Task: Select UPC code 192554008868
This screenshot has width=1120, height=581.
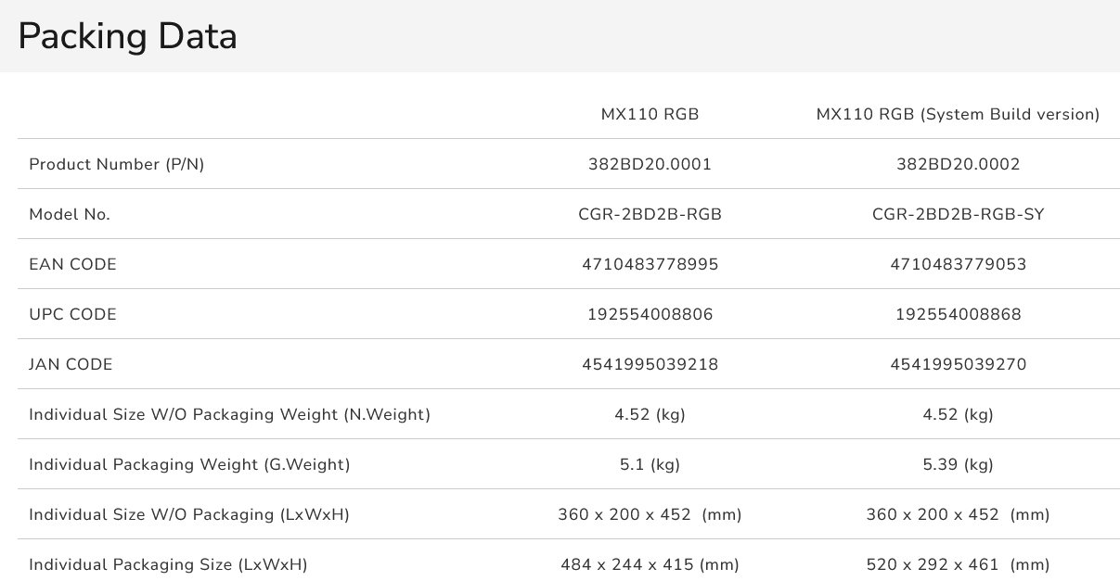Action: [x=958, y=315]
